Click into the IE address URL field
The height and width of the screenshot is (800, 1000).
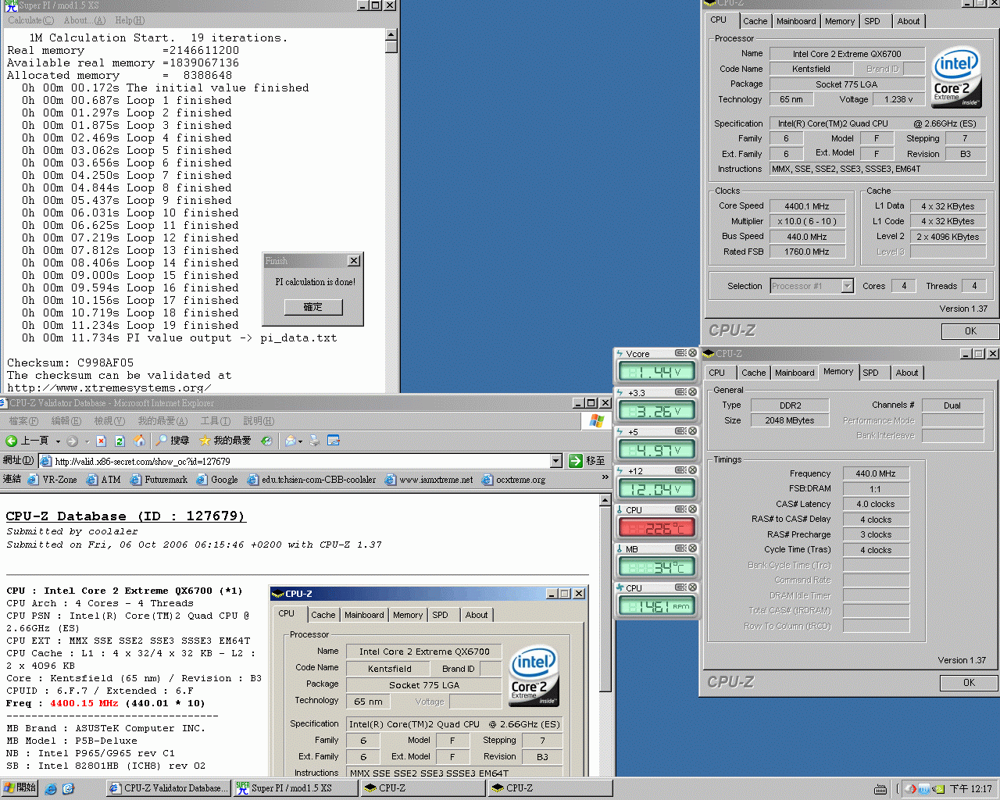coord(297,461)
